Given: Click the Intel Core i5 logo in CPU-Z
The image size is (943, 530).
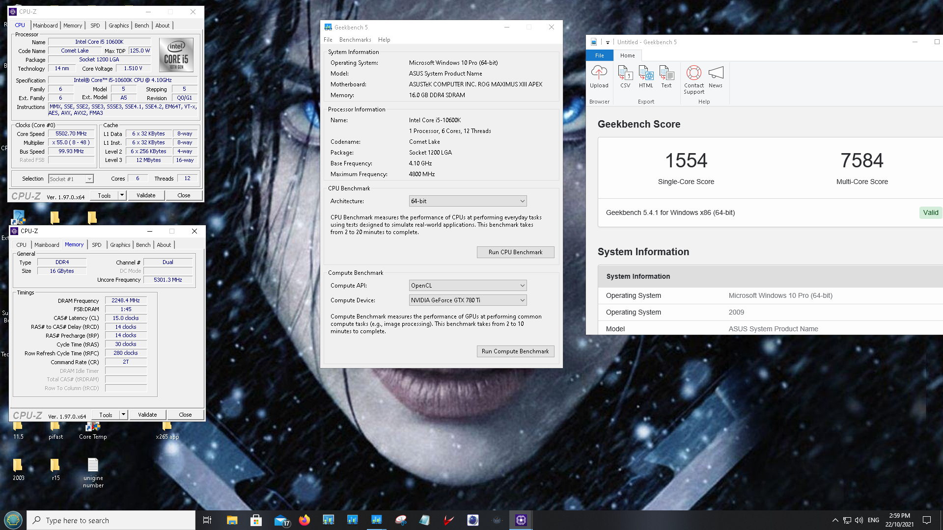Looking at the screenshot, I should (x=176, y=55).
